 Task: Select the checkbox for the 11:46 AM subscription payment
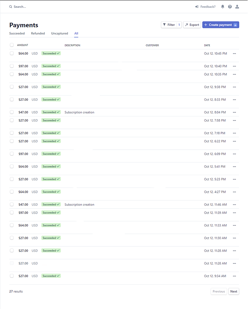coord(12,204)
